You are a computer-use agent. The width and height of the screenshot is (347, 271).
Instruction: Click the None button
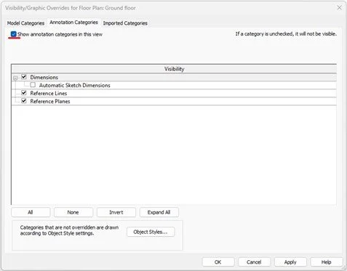click(73, 212)
